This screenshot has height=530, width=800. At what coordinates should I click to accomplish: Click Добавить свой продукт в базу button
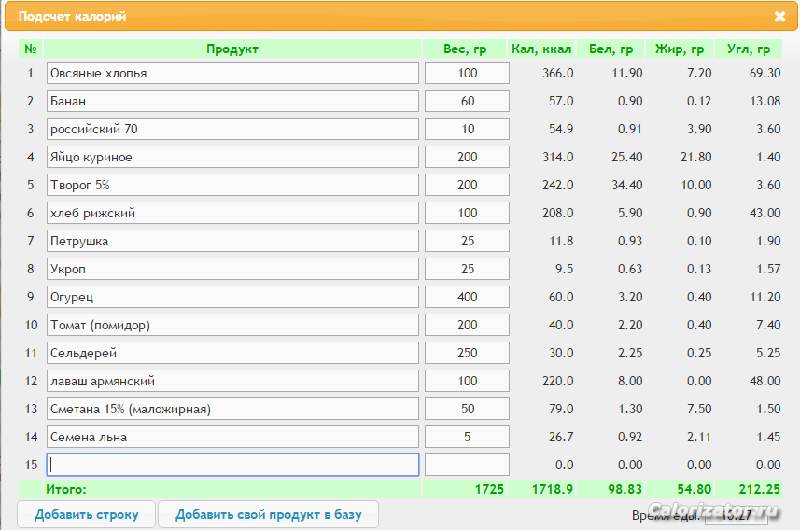[x=268, y=514]
